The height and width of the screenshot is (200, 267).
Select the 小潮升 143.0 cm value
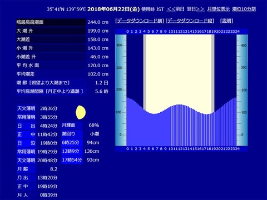coord(98,48)
